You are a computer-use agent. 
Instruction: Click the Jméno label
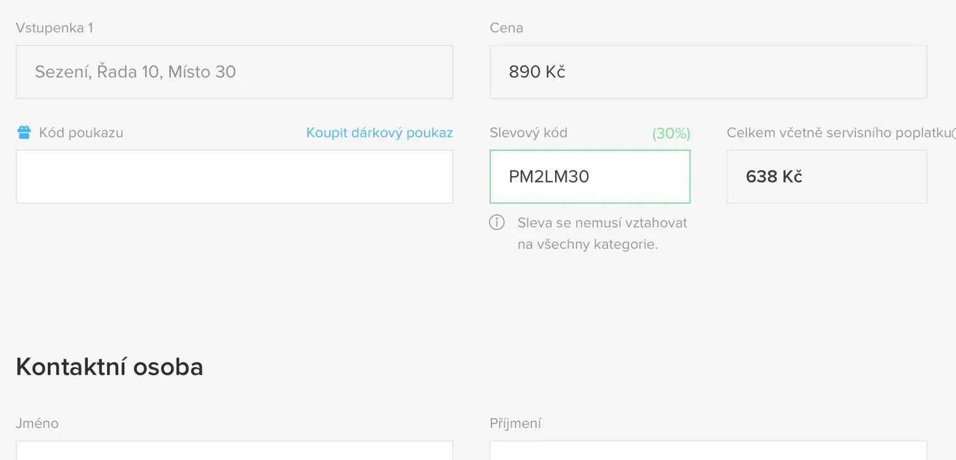(x=37, y=423)
